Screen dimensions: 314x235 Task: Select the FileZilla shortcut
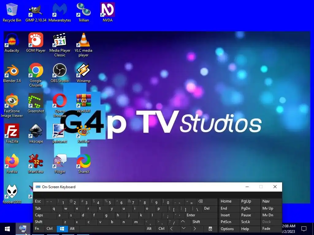(12, 134)
